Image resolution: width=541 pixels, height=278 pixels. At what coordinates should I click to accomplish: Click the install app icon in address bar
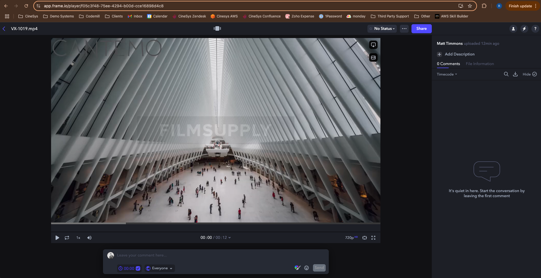[x=461, y=6]
